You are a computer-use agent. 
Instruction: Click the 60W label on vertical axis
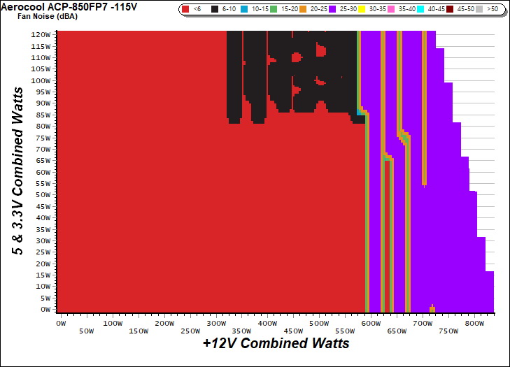tap(42, 171)
